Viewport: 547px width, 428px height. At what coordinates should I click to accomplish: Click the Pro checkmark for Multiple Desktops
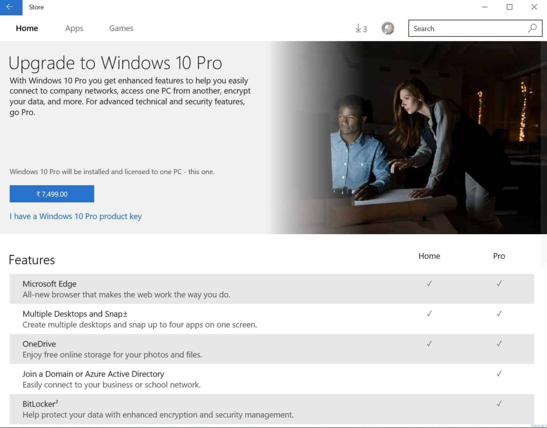pyautogui.click(x=499, y=314)
